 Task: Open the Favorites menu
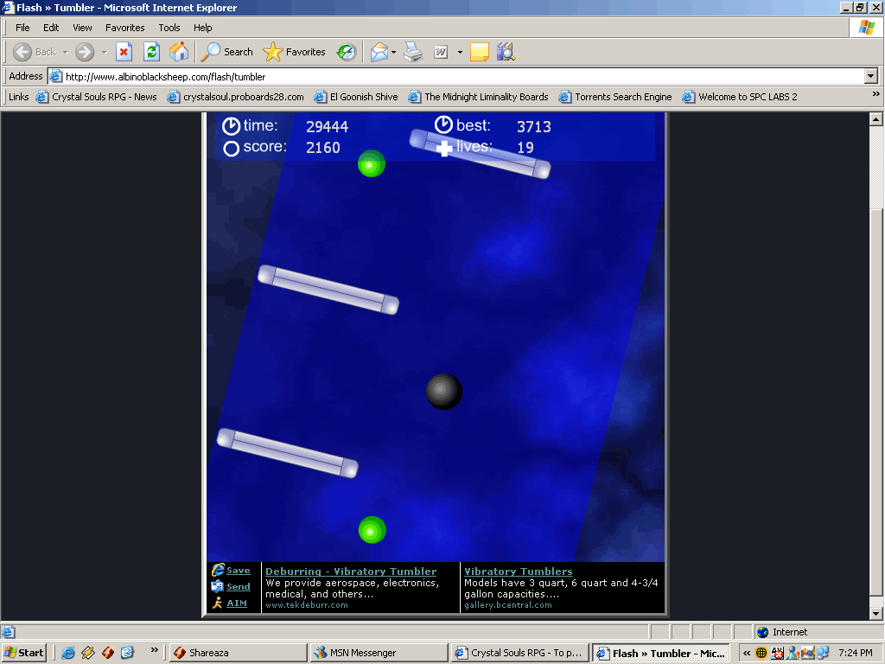coord(124,28)
